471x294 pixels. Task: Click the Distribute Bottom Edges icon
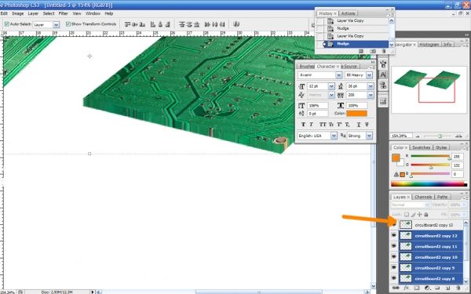point(197,24)
